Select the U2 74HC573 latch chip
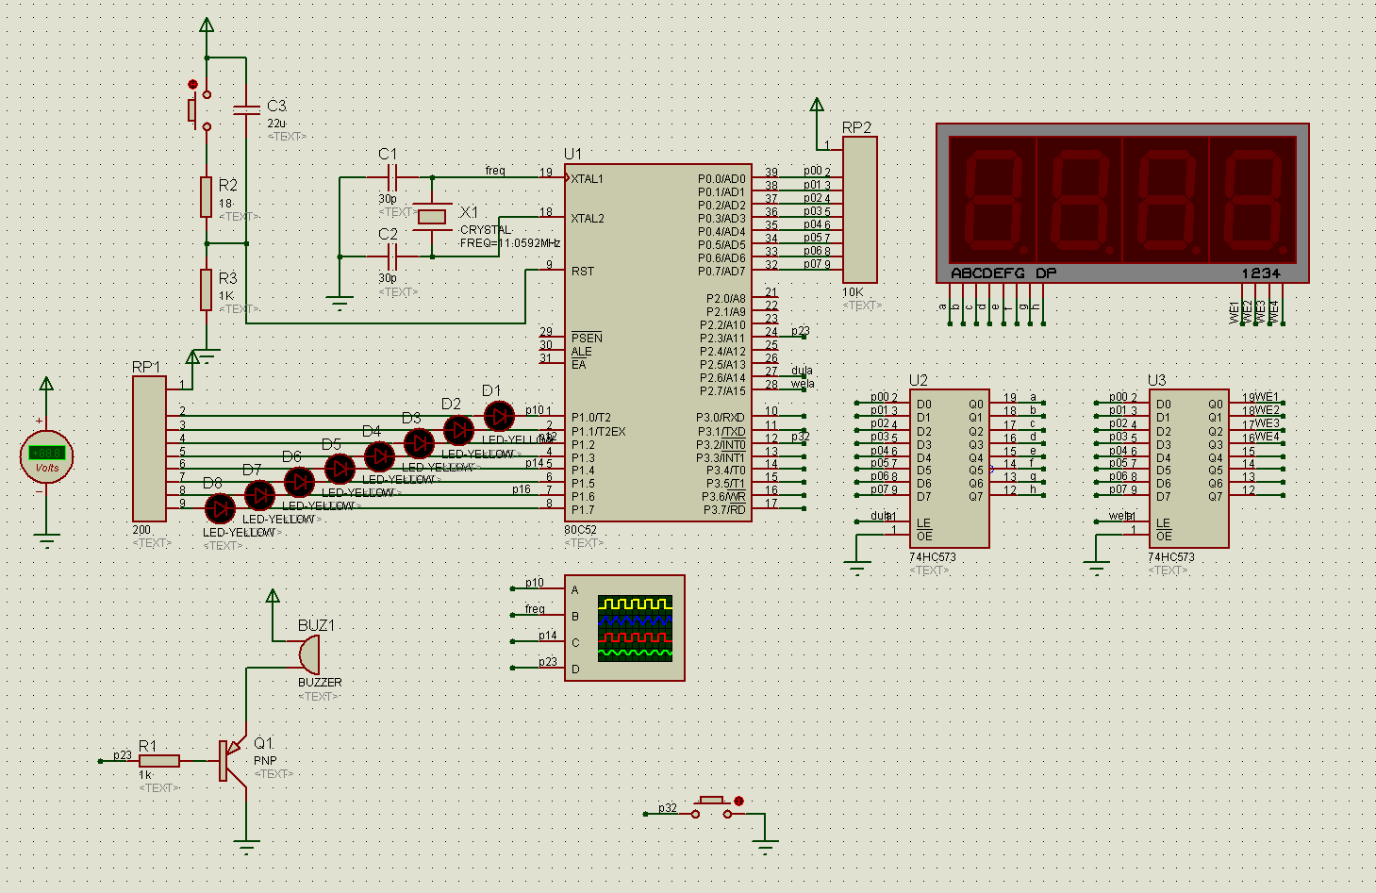Image resolution: width=1376 pixels, height=893 pixels. [950, 469]
